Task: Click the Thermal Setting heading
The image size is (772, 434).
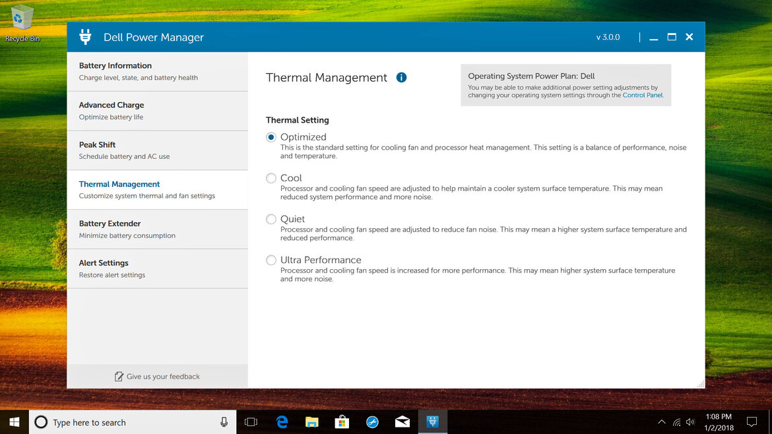Action: tap(298, 120)
